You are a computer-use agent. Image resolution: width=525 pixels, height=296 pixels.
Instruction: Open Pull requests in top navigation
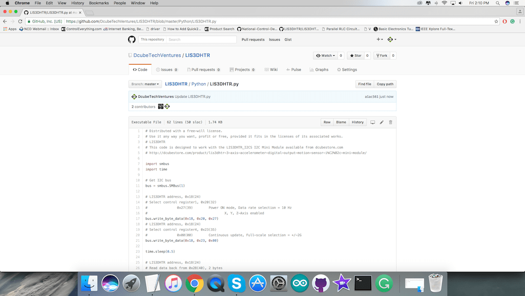(253, 39)
